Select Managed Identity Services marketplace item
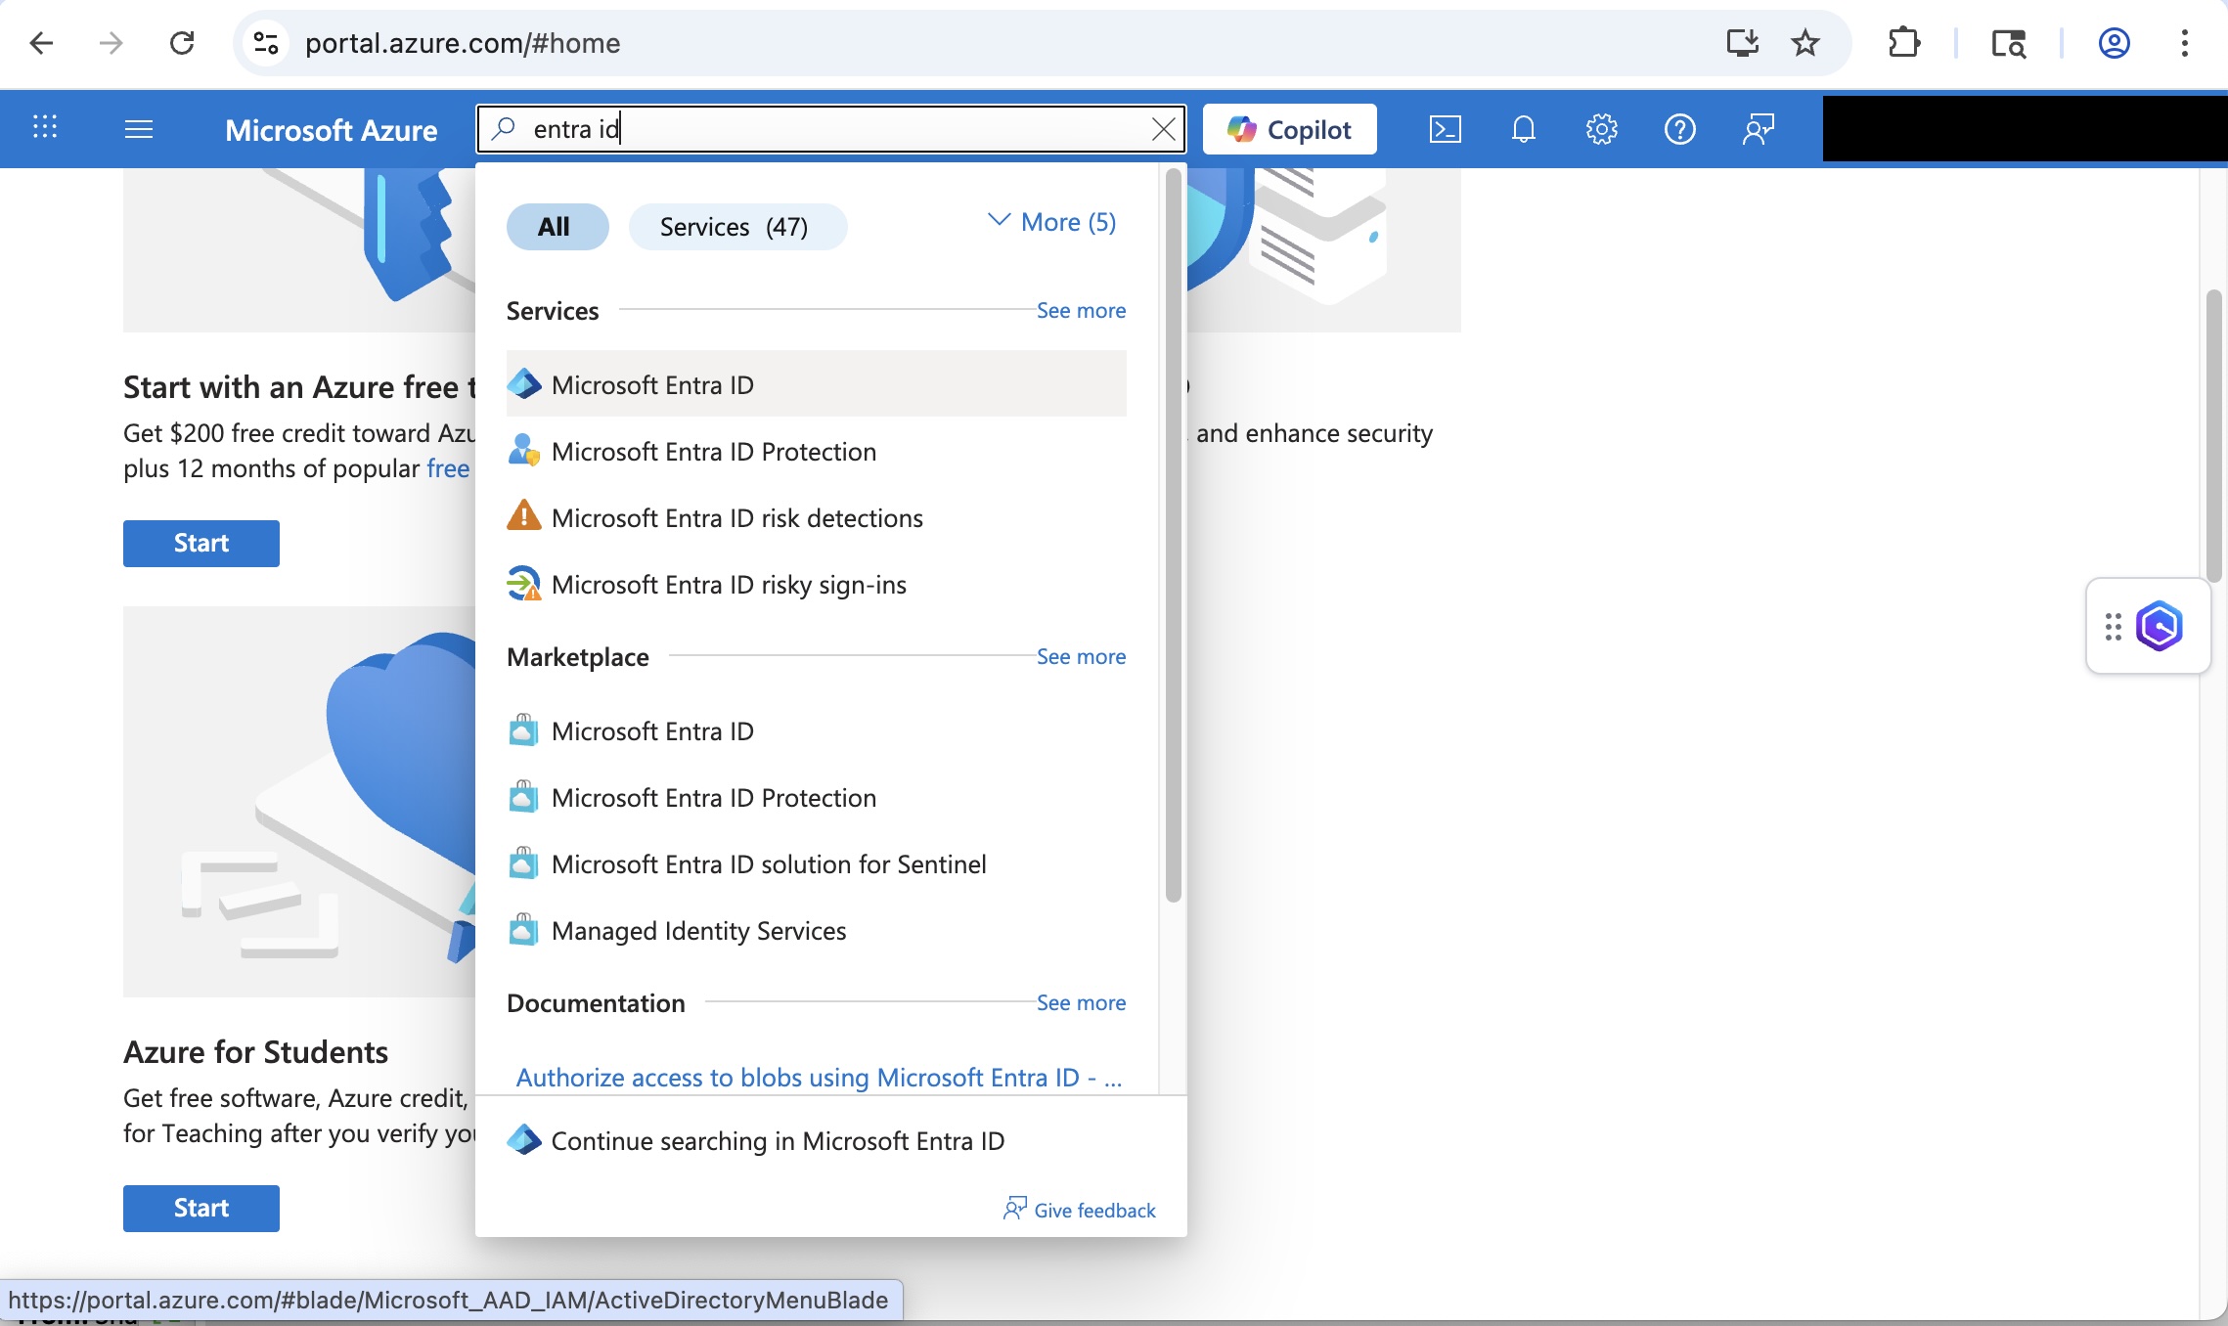 pos(816,930)
